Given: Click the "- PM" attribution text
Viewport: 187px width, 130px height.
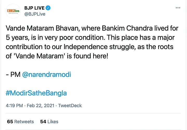Looking at the screenshot, I should pos(13,75).
